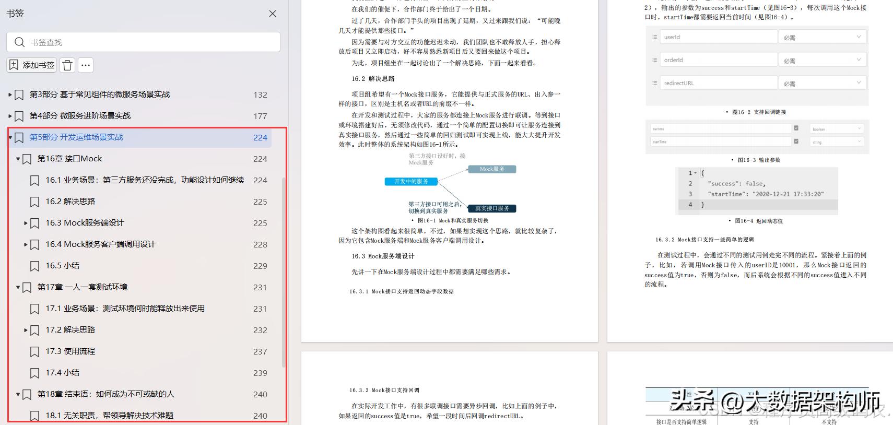Click bookmark icon of 第4部分 entry

(x=19, y=116)
